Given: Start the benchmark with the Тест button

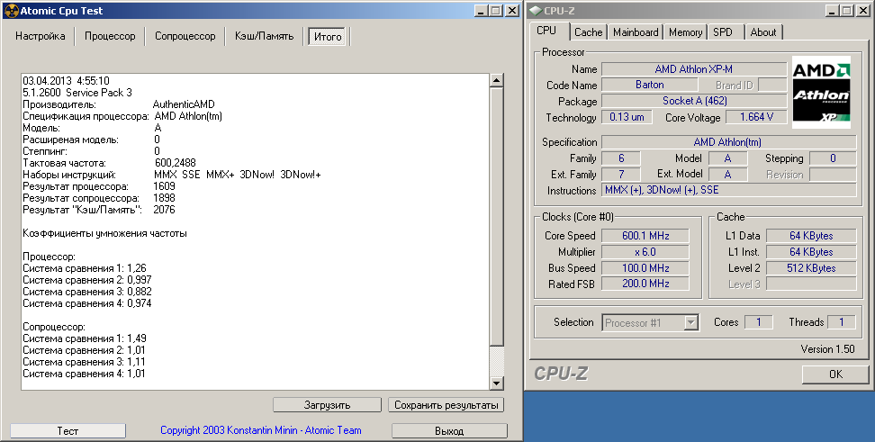Looking at the screenshot, I should [x=68, y=431].
